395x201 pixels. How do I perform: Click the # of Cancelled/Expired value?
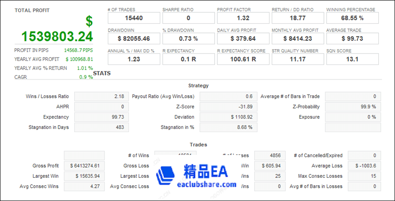[x=364, y=156]
